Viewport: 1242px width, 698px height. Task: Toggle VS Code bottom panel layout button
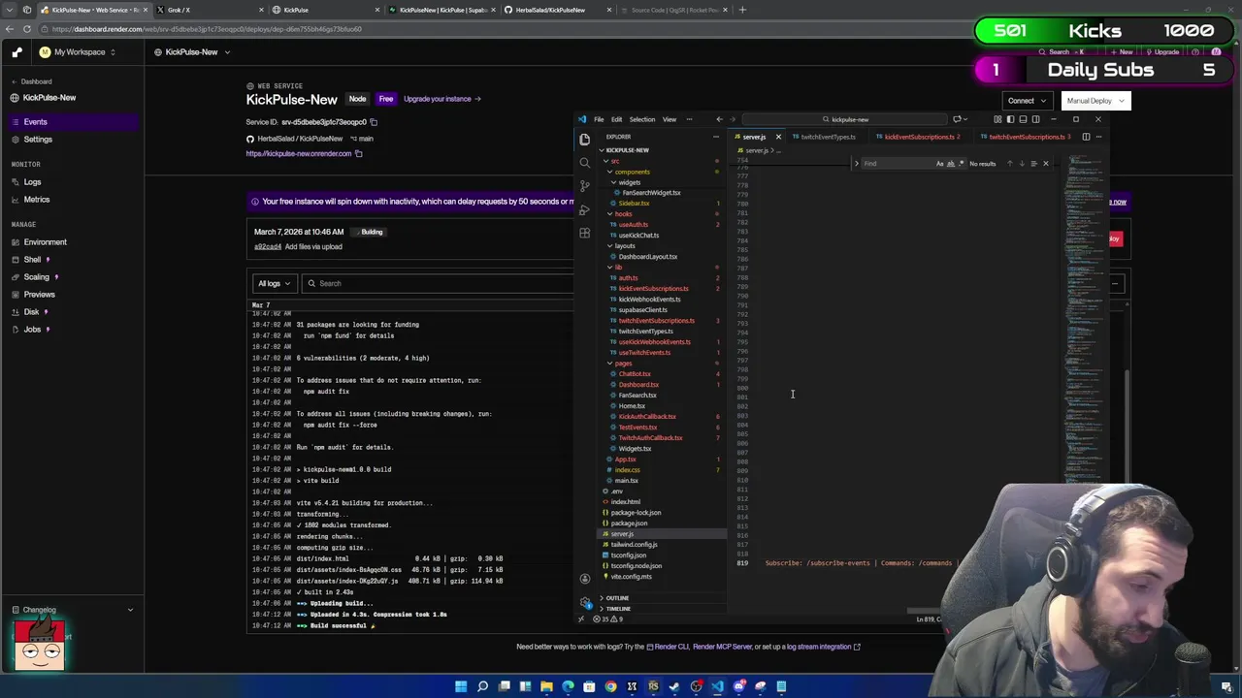(x=1023, y=119)
